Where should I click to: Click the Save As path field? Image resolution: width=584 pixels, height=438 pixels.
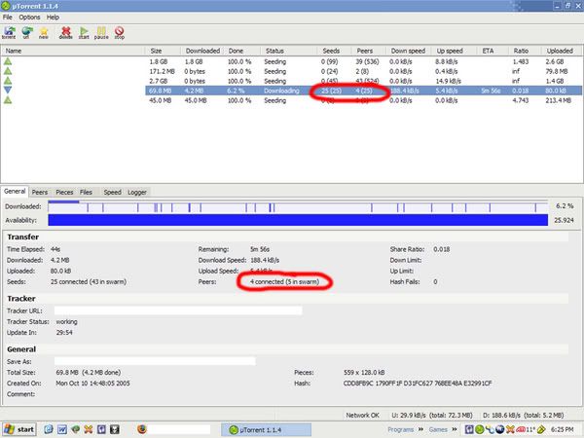click(155, 361)
